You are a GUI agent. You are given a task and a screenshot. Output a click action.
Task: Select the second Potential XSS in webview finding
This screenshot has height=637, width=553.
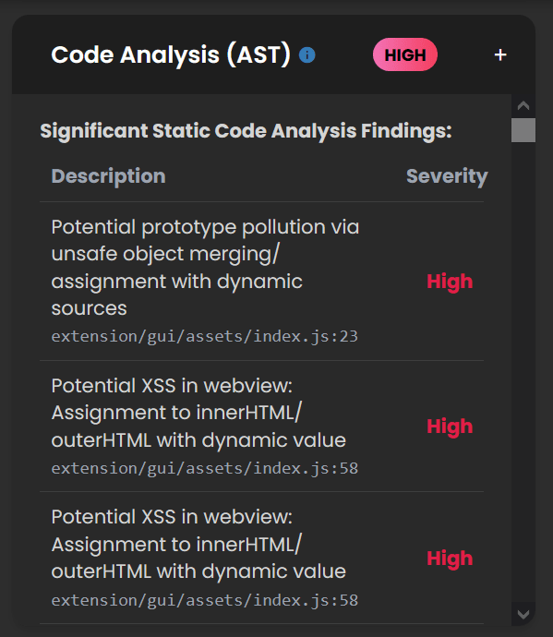(198, 545)
